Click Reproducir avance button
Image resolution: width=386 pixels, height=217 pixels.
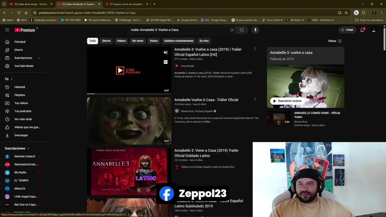(287, 101)
